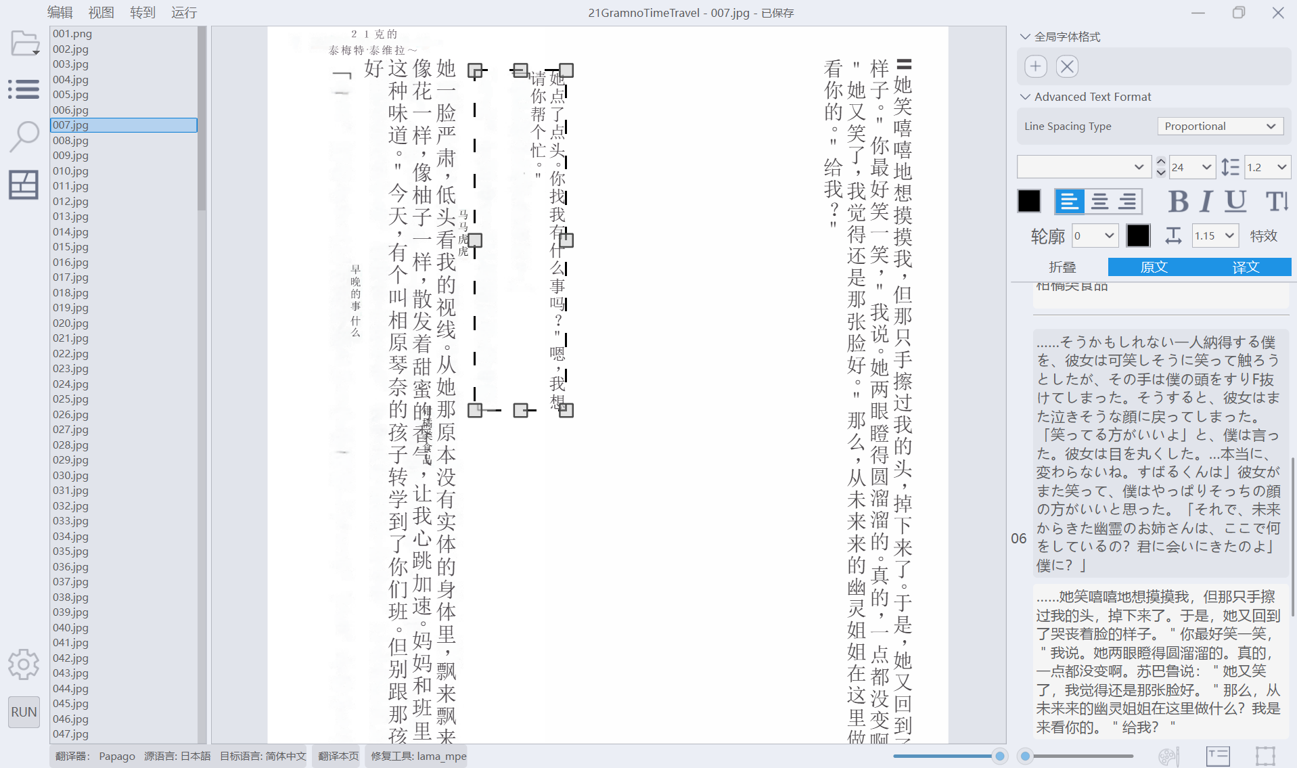Select 008.jpg in the file list
Image resolution: width=1297 pixels, height=768 pixels.
(123, 141)
